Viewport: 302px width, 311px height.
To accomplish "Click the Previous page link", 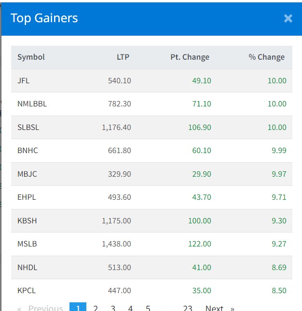I will (45, 308).
